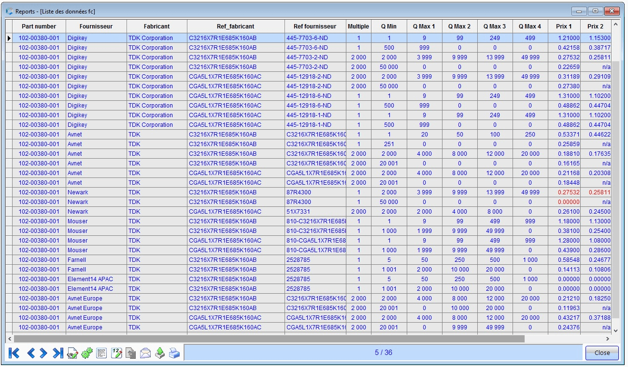Click the Ref_fabricant column header
The image size is (628, 367).
[x=236, y=27]
